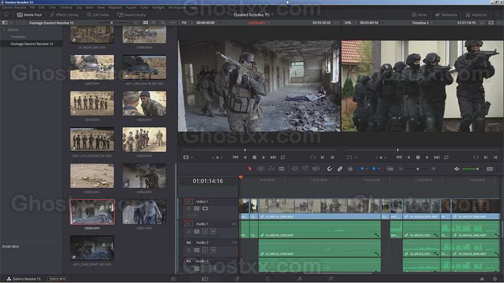The image size is (504, 283).
Task: Mute the Audio 1 track
Action: pos(213,232)
